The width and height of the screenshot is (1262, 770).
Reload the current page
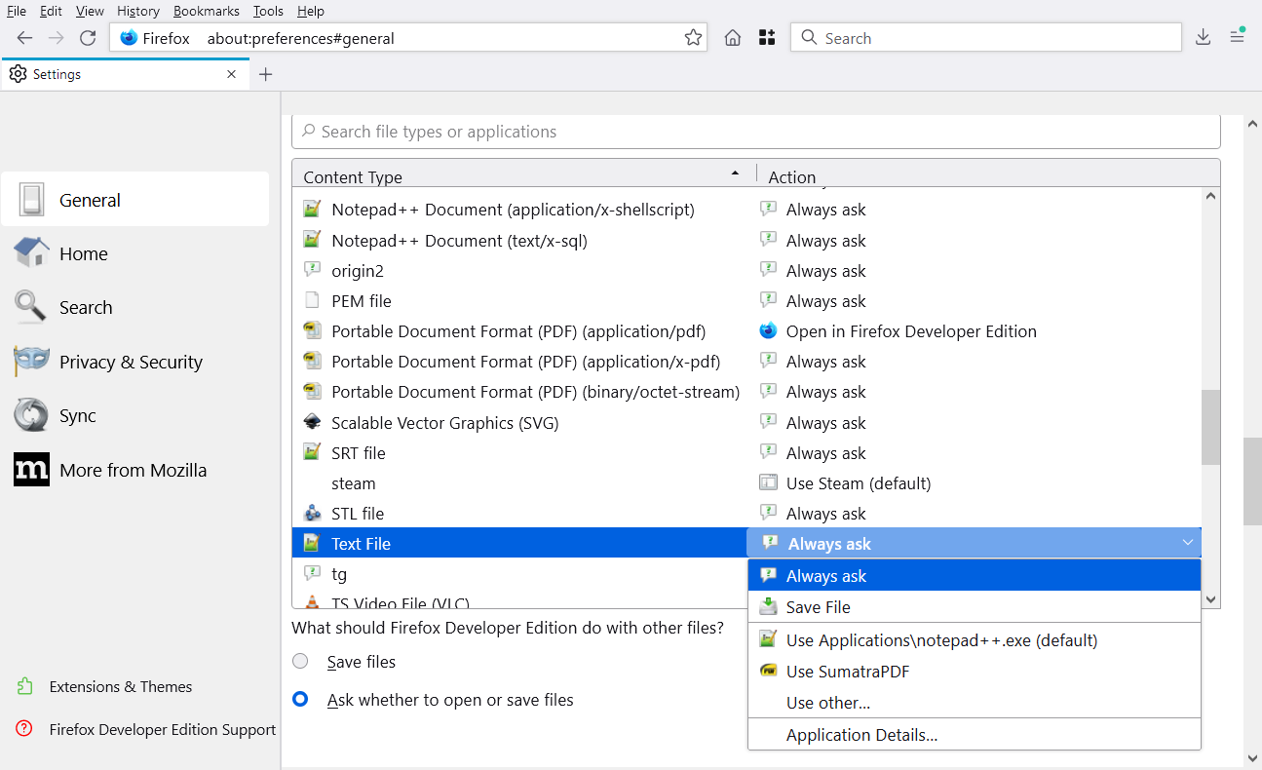[x=88, y=38]
